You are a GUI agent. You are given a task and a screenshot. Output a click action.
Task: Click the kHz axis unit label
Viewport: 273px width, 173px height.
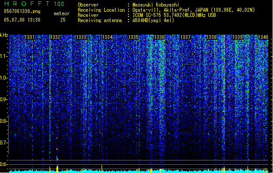(4, 35)
